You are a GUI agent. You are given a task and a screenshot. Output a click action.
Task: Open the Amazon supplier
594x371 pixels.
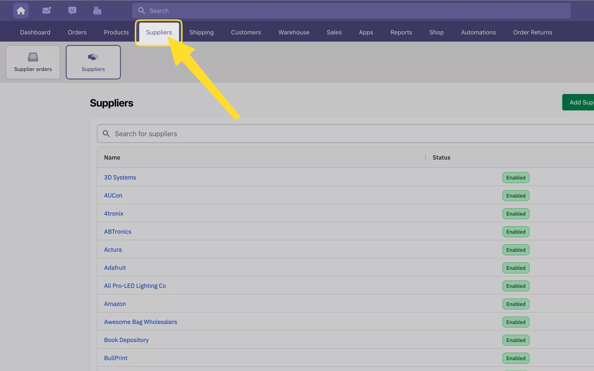tap(115, 304)
